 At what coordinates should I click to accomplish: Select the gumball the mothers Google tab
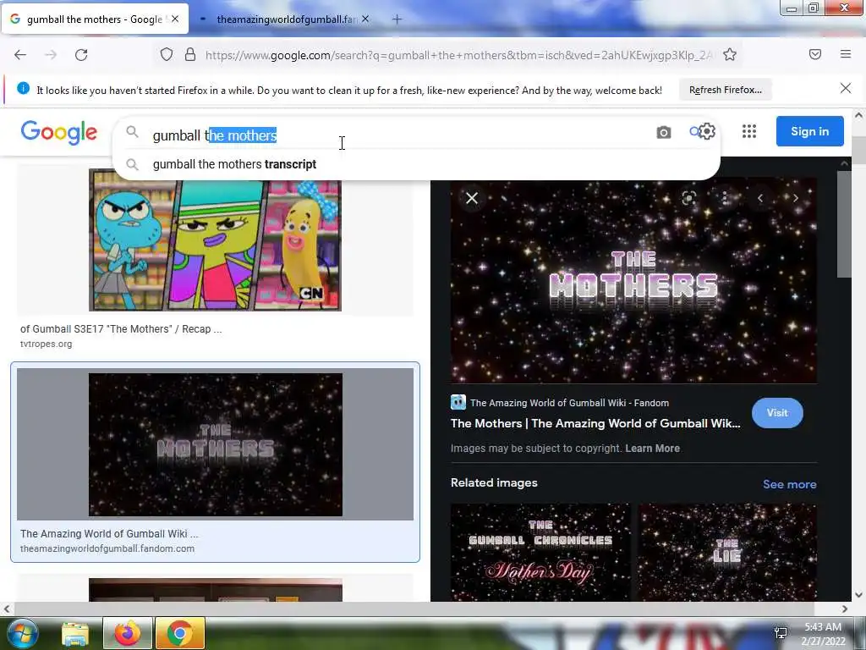point(94,19)
